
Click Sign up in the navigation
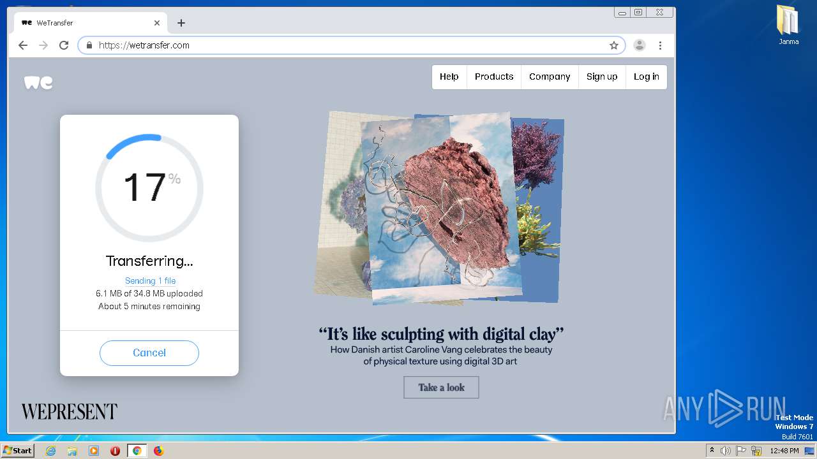(x=602, y=76)
